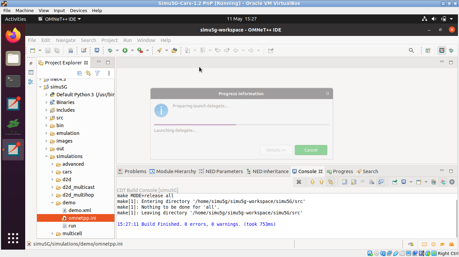This screenshot has height=257, width=459.
Task: Click the Display Selected Console monitor icon
Action: tap(404, 182)
